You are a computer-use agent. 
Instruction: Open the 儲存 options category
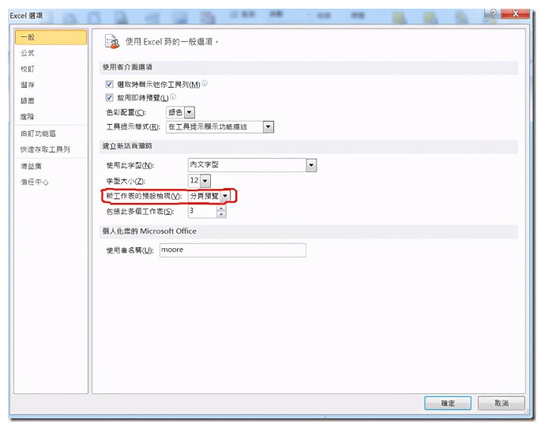[28, 85]
